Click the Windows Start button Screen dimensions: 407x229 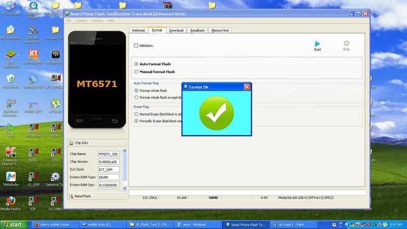click(14, 224)
